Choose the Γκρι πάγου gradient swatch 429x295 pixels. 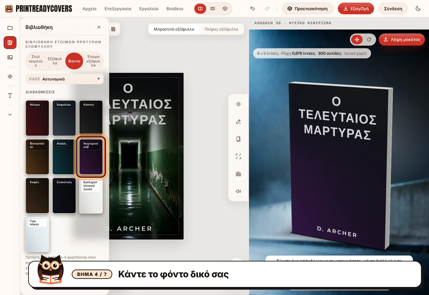click(37, 234)
